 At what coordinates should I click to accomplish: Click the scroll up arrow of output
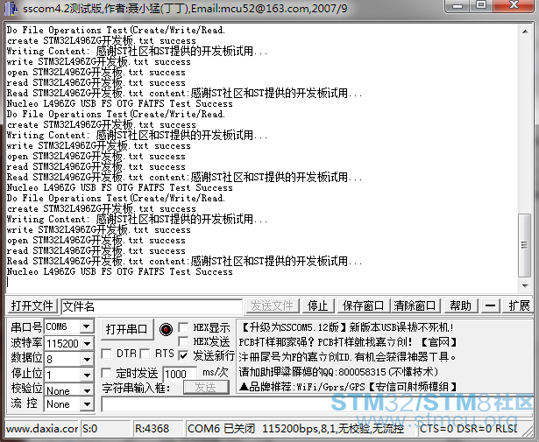point(525,32)
